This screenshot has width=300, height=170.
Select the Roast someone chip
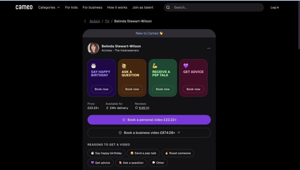click(x=178, y=153)
